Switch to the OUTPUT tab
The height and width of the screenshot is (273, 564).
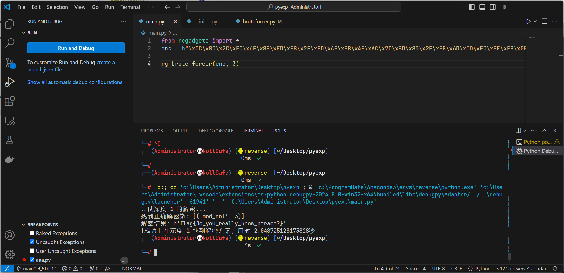click(x=181, y=131)
